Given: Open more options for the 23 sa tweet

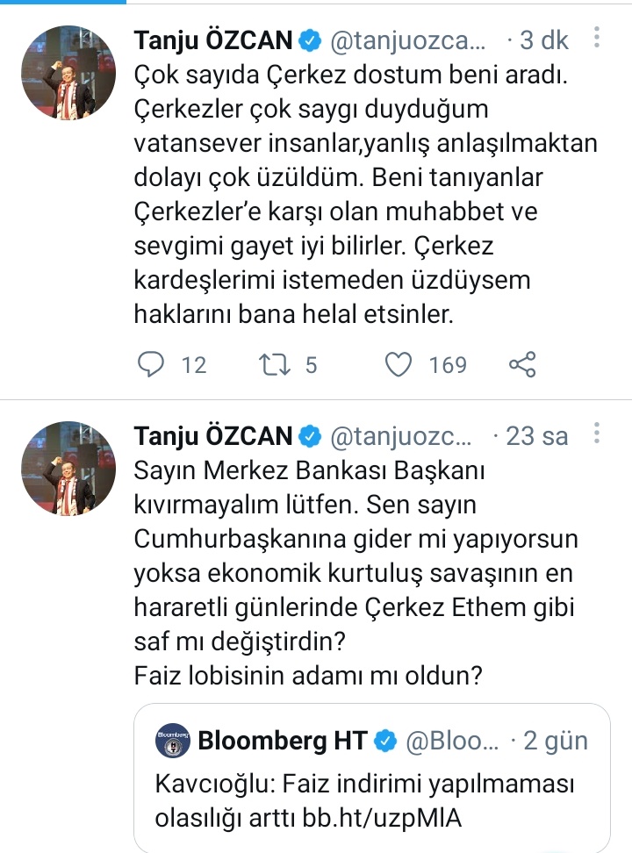Looking at the screenshot, I should coord(597,435).
